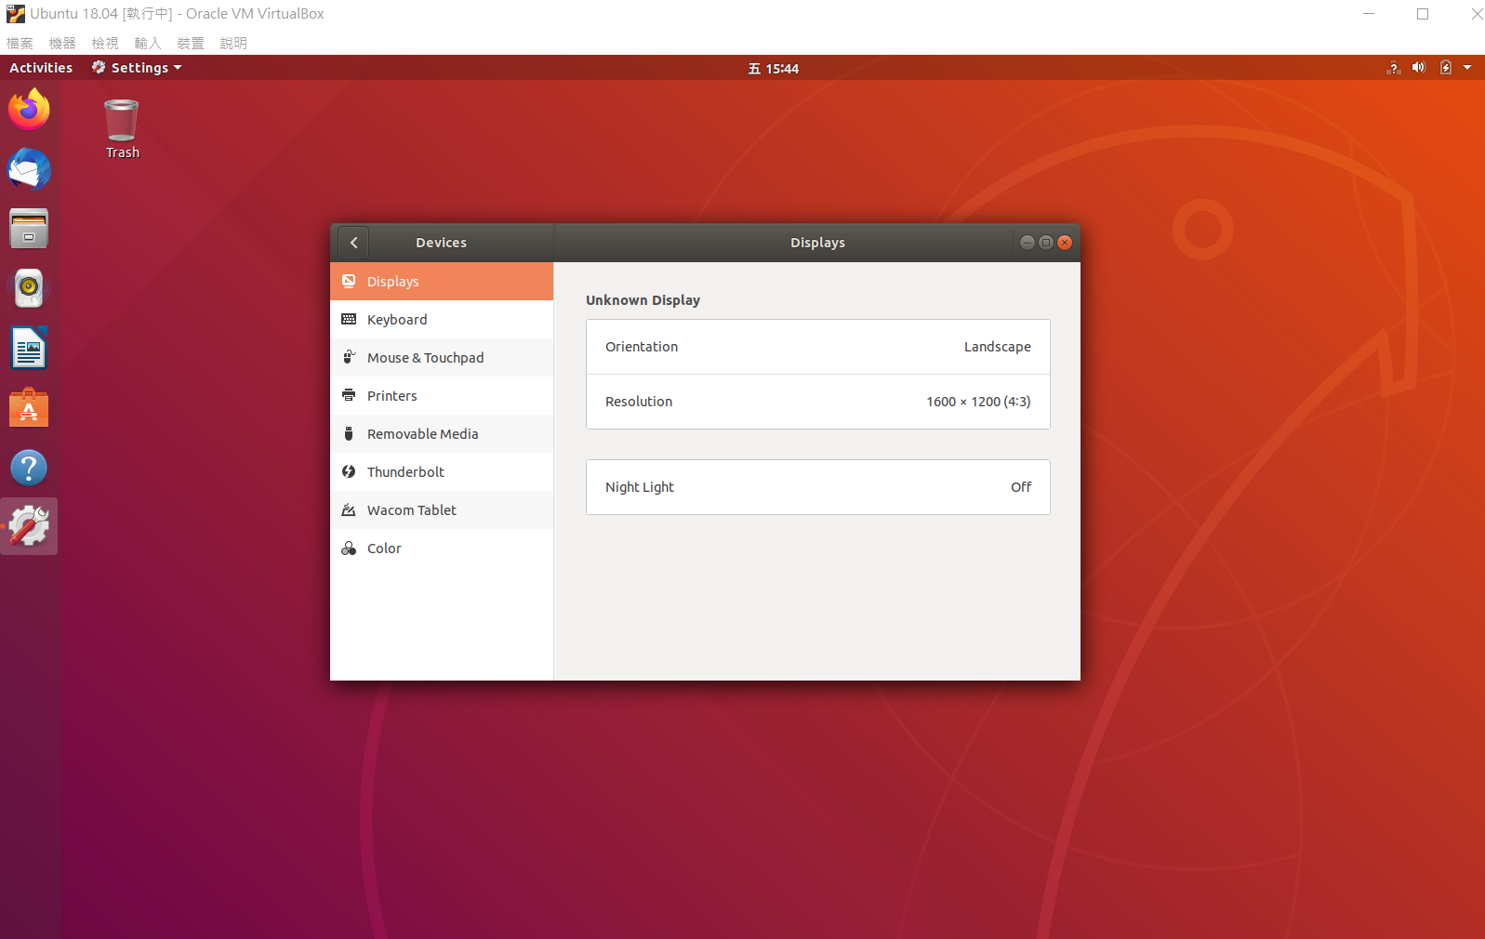1485x939 pixels.
Task: Open the Night Light setting row
Action: [x=818, y=487]
